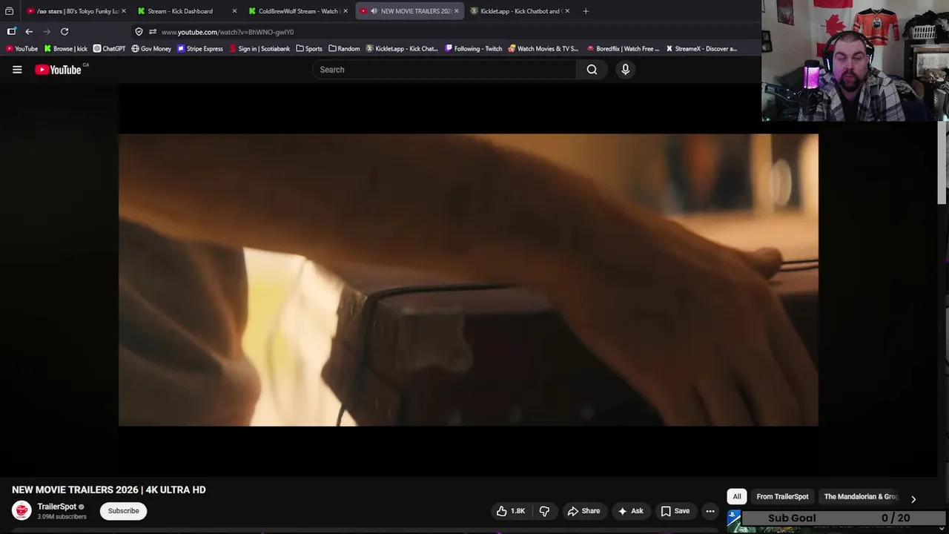Go forward in browser history

pyautogui.click(x=47, y=32)
